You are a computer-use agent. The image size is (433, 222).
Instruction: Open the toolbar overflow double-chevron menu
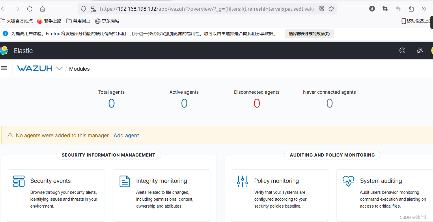(424, 9)
